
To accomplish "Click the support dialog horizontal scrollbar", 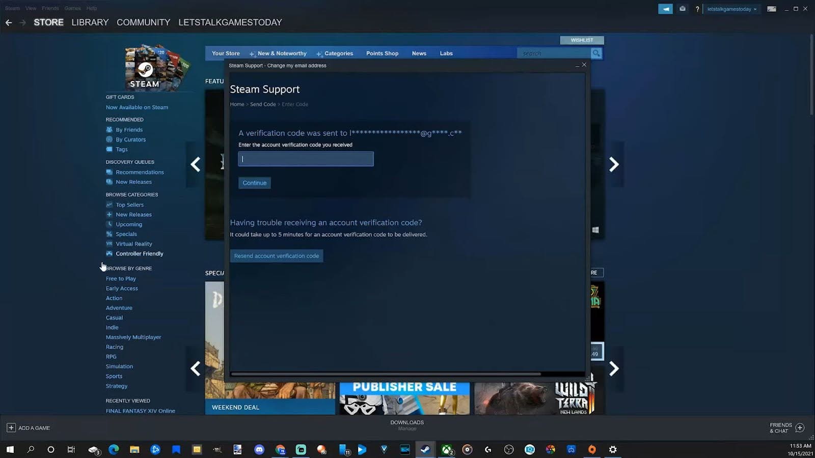I will pyautogui.click(x=386, y=374).
